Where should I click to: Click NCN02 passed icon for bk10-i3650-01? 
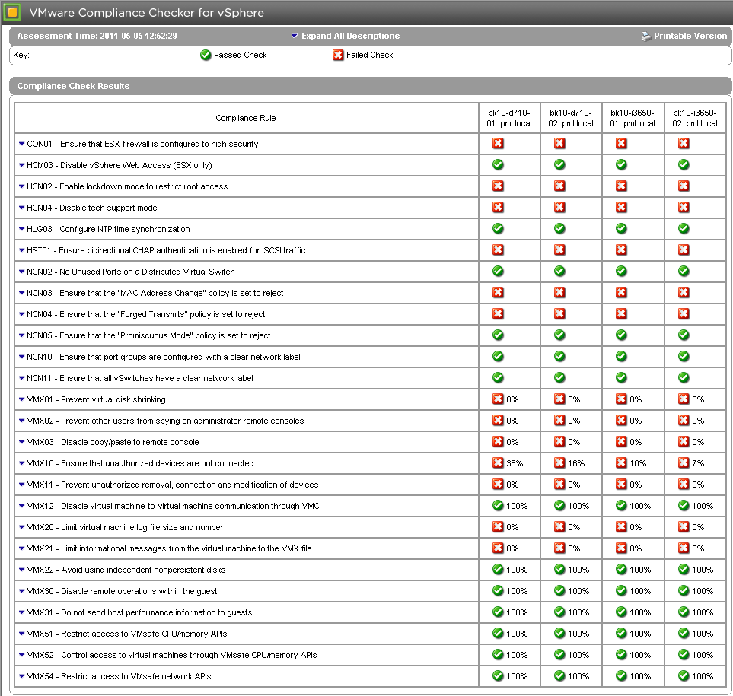(x=621, y=272)
